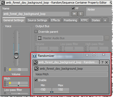Switch to the States tab

click(x=96, y=20)
